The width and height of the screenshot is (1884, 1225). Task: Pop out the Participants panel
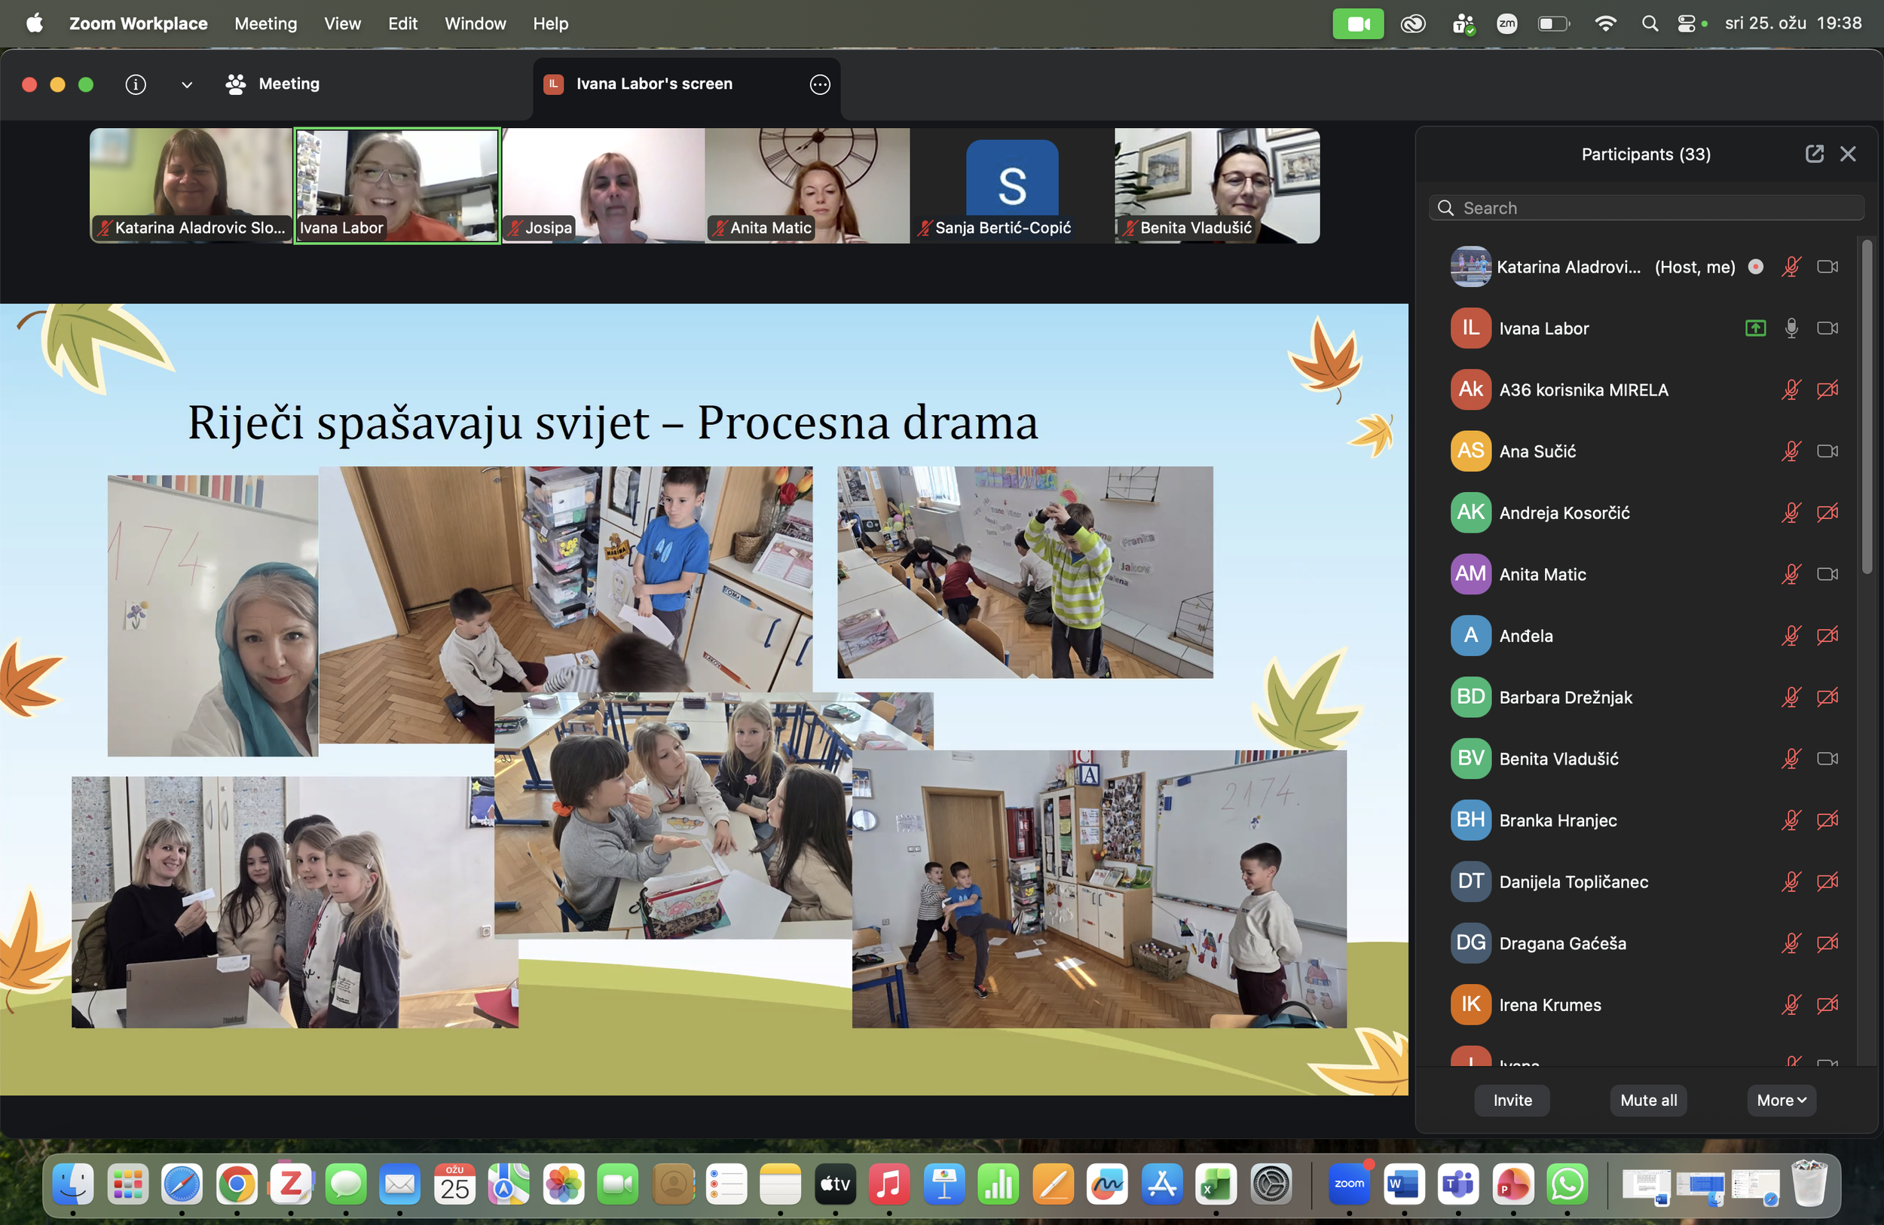coord(1815,154)
